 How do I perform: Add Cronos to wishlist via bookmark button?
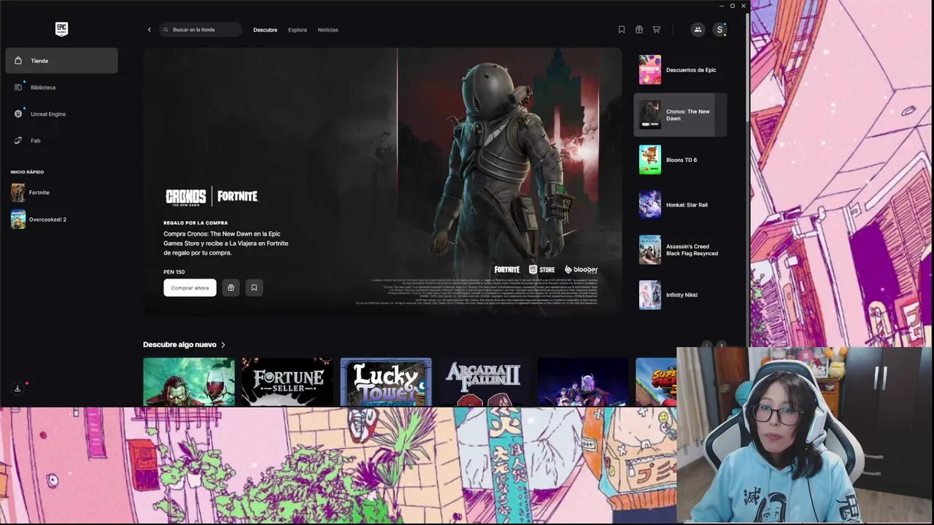click(254, 287)
